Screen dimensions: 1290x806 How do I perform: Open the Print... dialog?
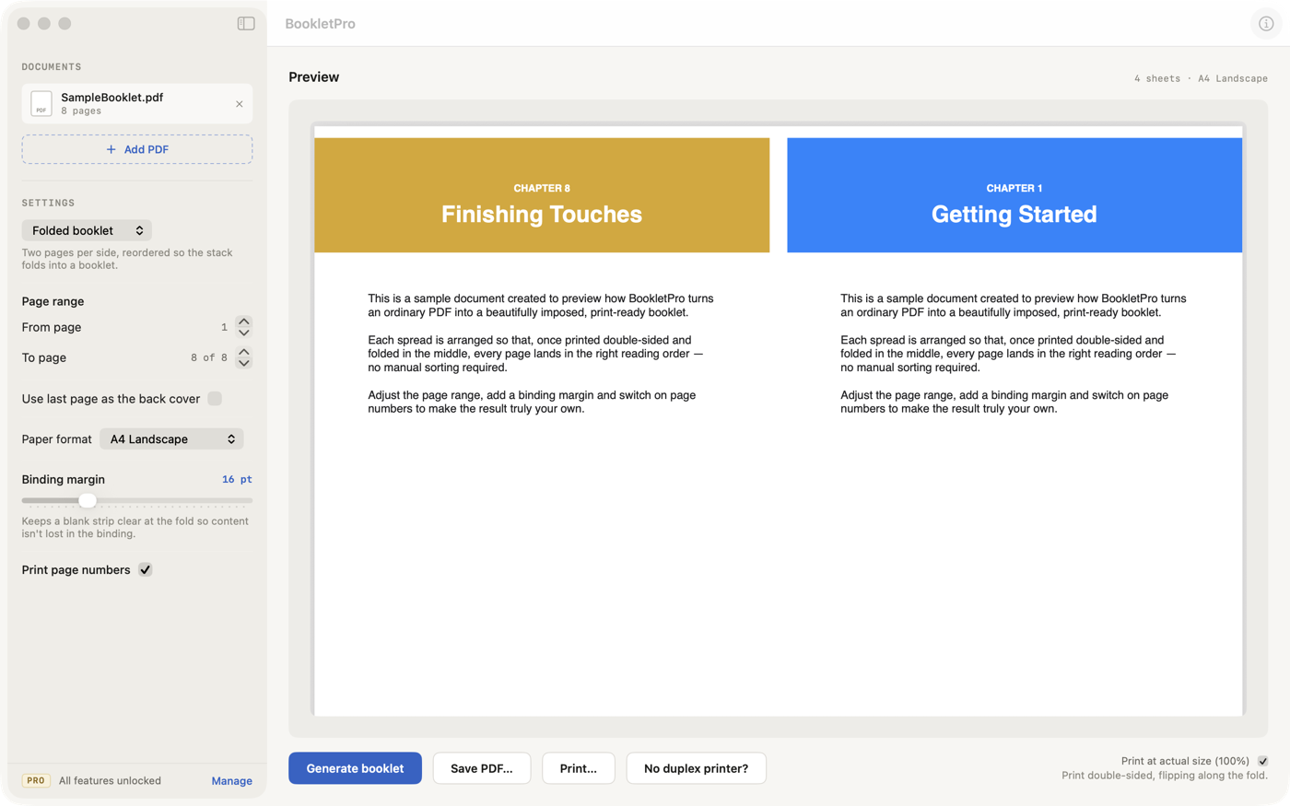coord(579,768)
